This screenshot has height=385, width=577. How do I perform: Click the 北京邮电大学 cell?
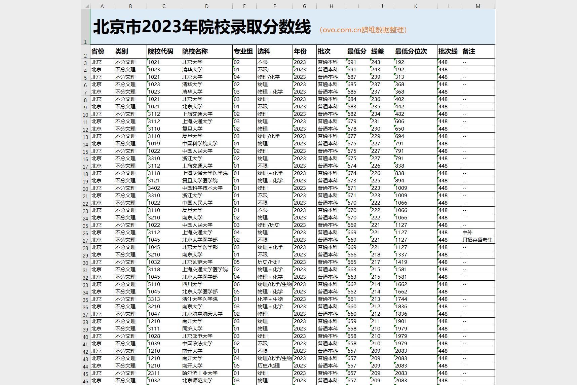pyautogui.click(x=207, y=336)
